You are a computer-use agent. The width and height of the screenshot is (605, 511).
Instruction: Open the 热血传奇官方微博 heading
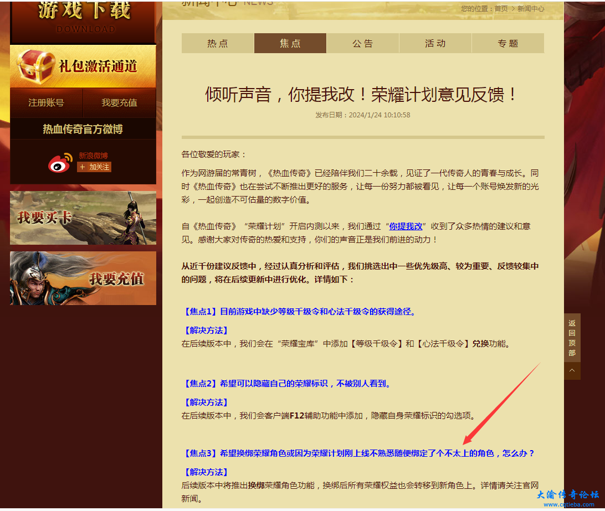pyautogui.click(x=83, y=129)
